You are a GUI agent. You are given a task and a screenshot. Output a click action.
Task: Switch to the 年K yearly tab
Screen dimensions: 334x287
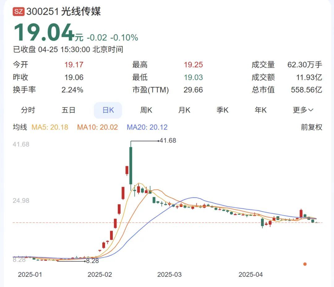[260, 110]
